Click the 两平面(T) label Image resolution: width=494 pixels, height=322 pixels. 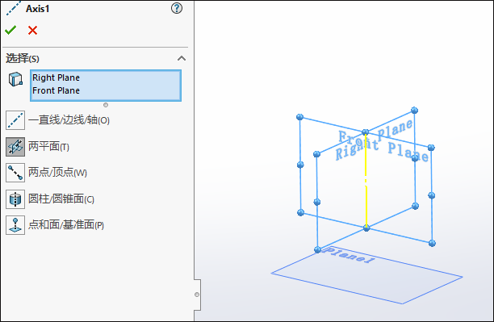click(48, 147)
